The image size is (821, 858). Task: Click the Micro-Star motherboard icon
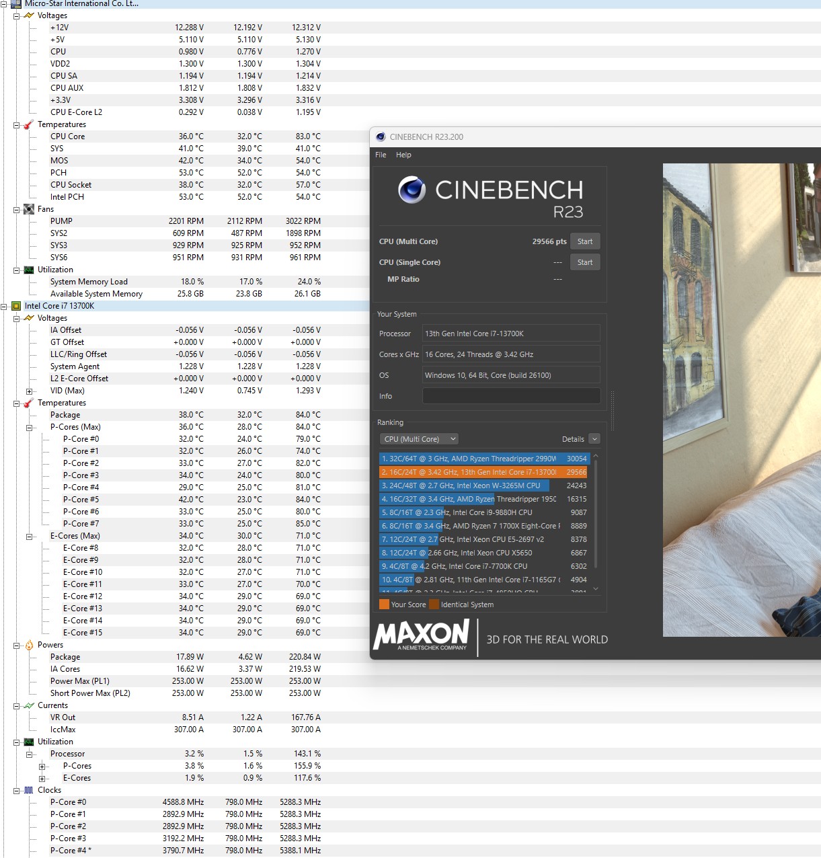tap(16, 4)
